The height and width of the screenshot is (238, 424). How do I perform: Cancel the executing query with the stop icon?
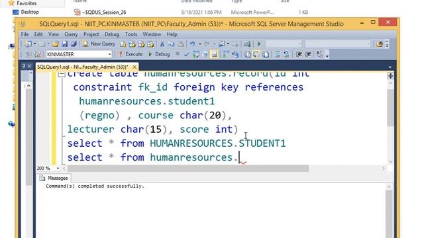click(x=178, y=54)
